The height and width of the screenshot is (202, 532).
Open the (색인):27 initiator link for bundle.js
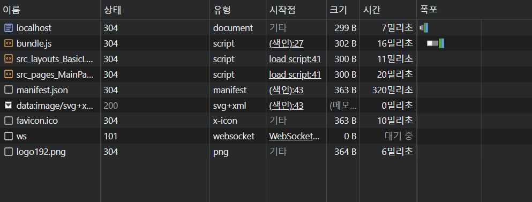pyautogui.click(x=286, y=43)
